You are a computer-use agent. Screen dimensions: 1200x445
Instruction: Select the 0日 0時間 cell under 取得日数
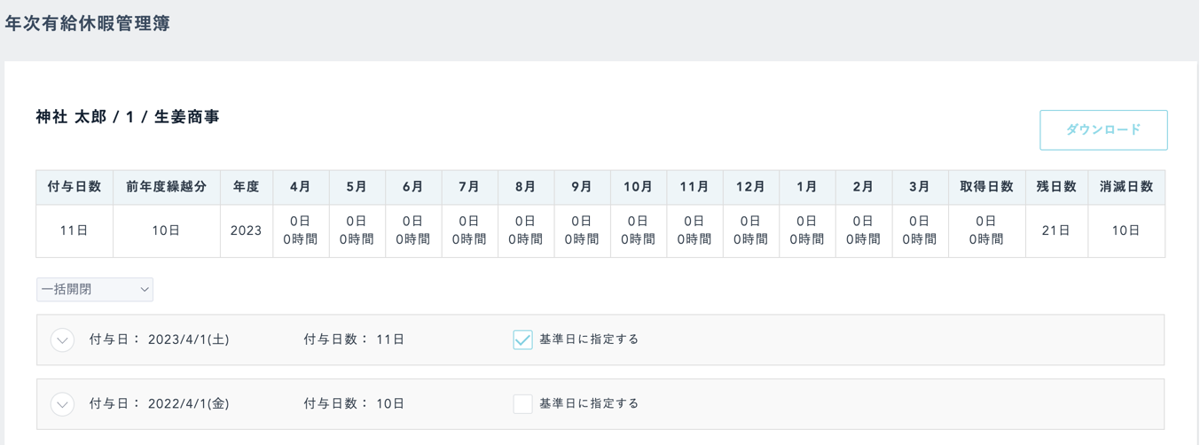(x=987, y=230)
